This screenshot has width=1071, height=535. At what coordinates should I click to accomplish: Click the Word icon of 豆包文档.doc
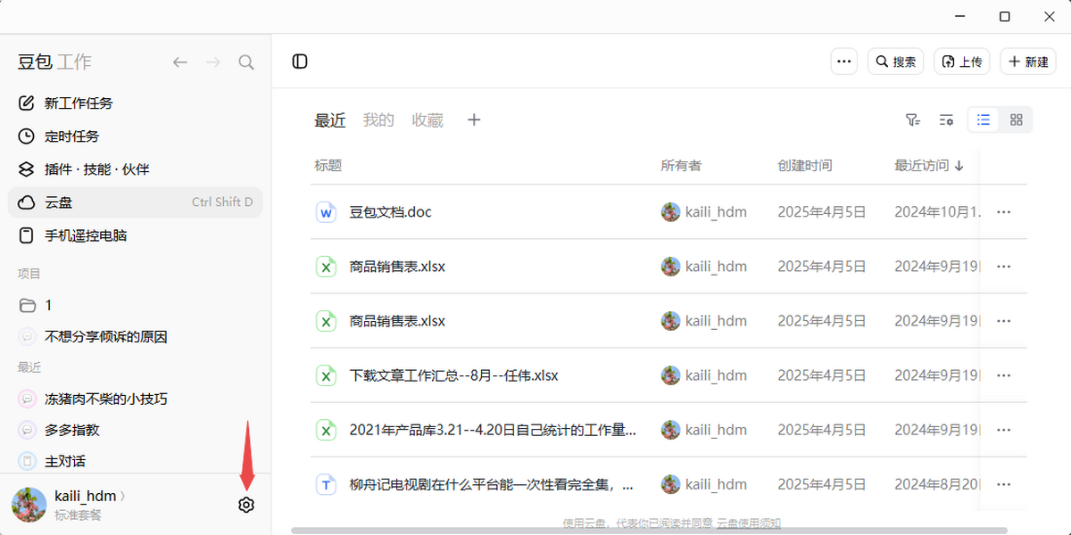[326, 212]
